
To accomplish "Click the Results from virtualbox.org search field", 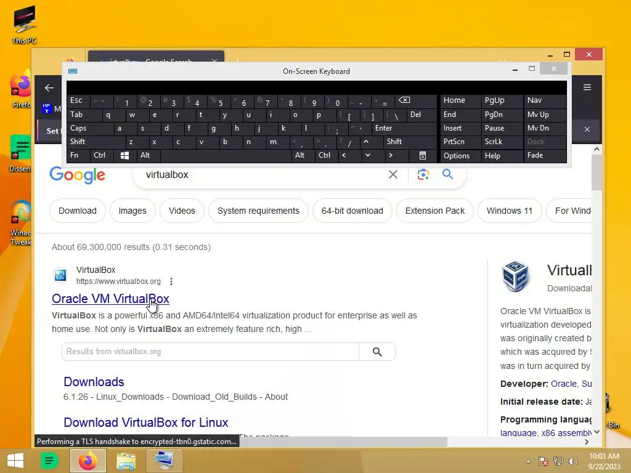I will tap(210, 352).
